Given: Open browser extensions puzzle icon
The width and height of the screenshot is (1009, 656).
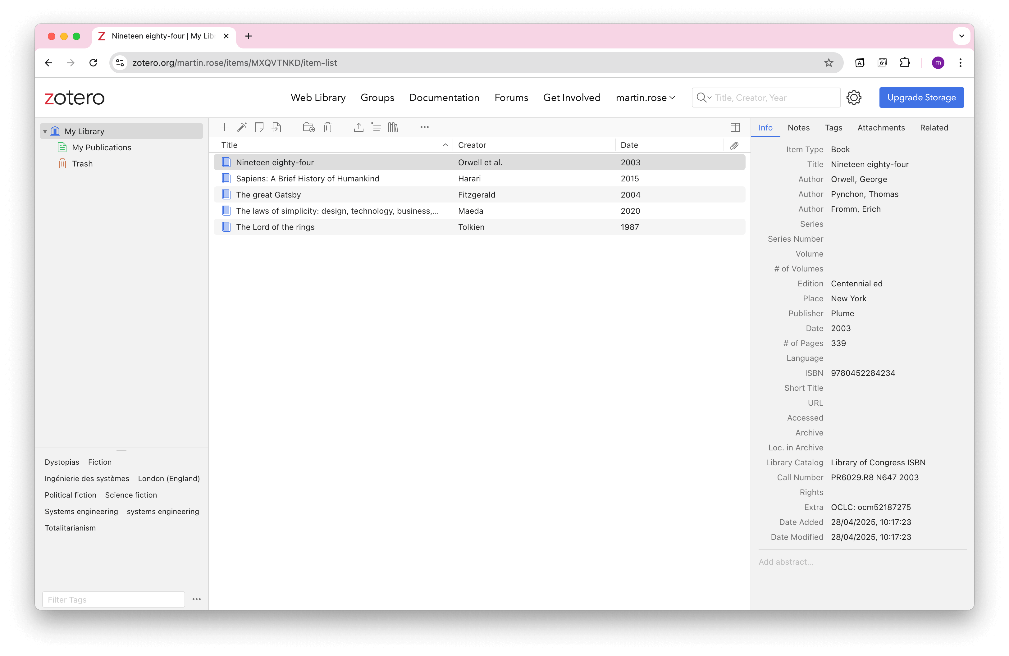Looking at the screenshot, I should (905, 63).
